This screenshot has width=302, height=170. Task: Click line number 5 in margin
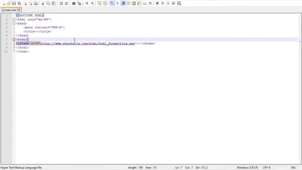[x=7, y=32]
